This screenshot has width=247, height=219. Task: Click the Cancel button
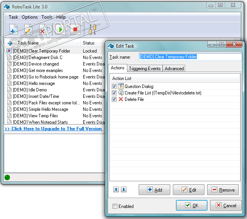226,205
